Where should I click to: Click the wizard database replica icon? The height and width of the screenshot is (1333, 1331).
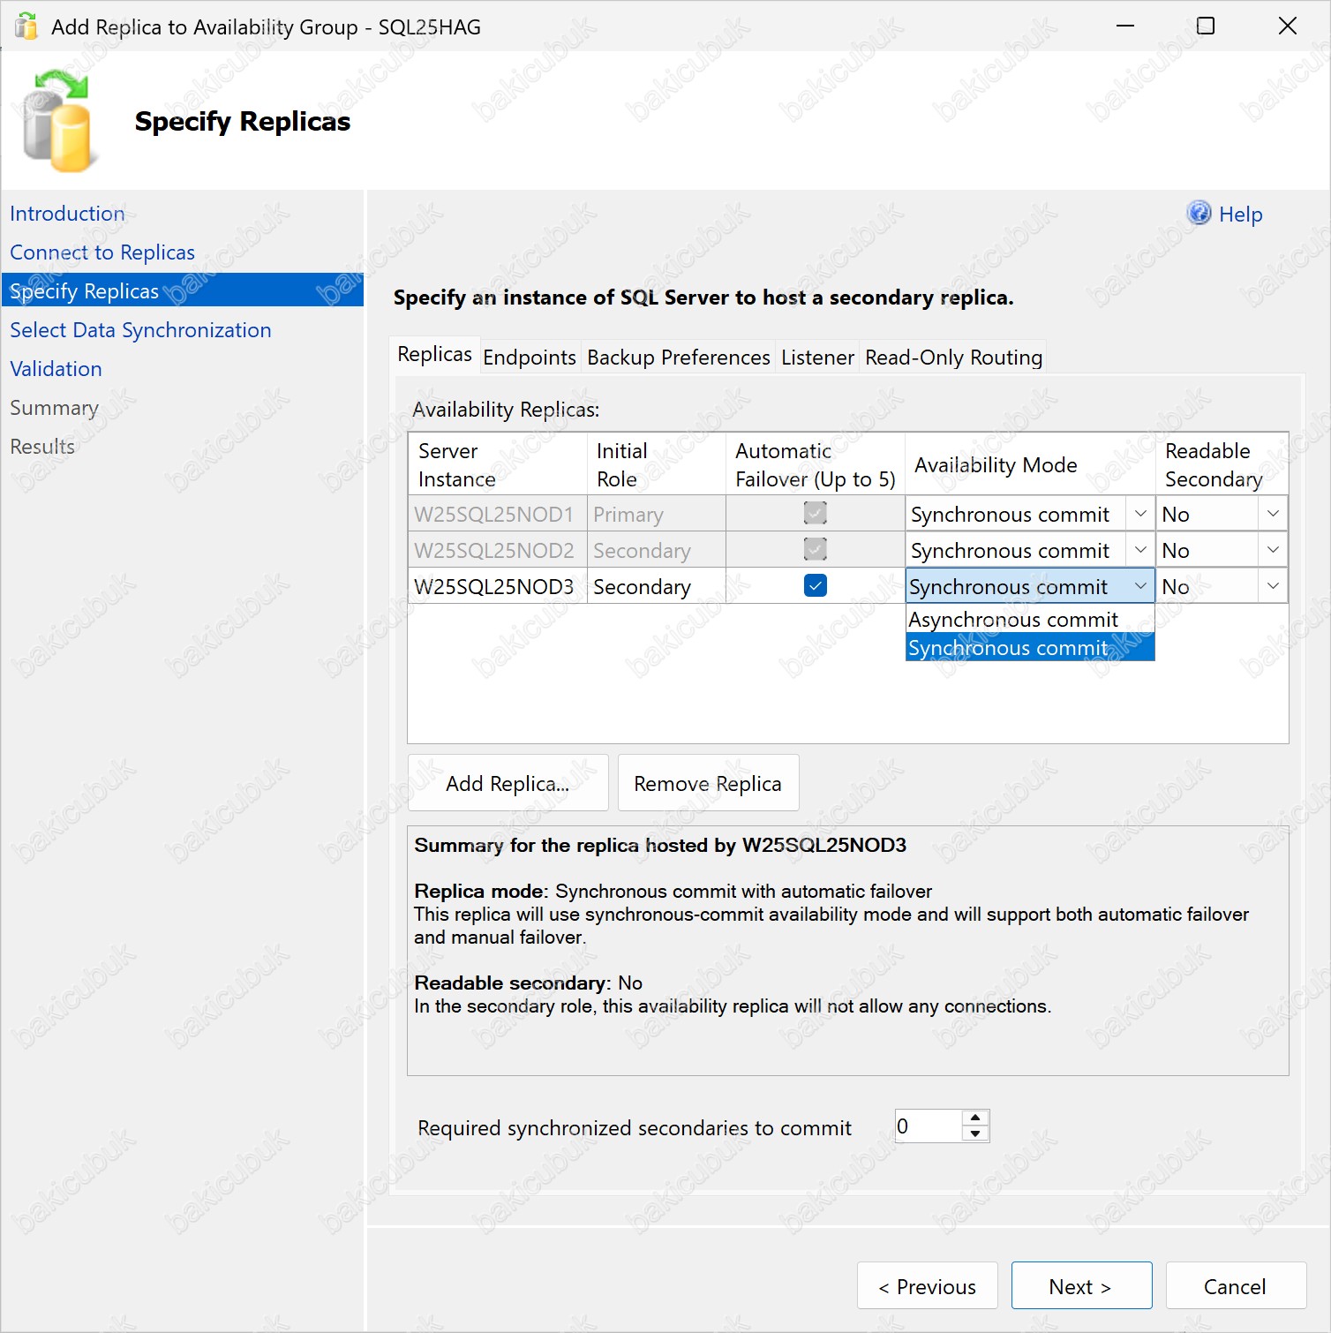click(57, 121)
